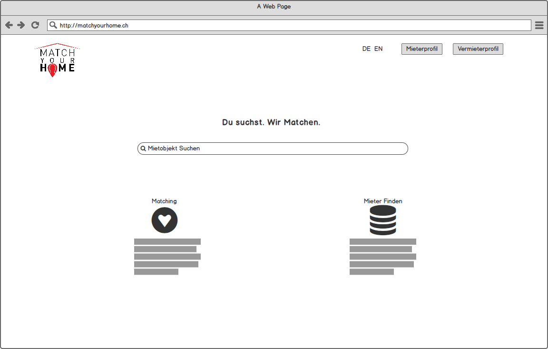Viewport: 548px width, 349px height.
Task: Select the Matching heart icon
Action: pyautogui.click(x=164, y=220)
